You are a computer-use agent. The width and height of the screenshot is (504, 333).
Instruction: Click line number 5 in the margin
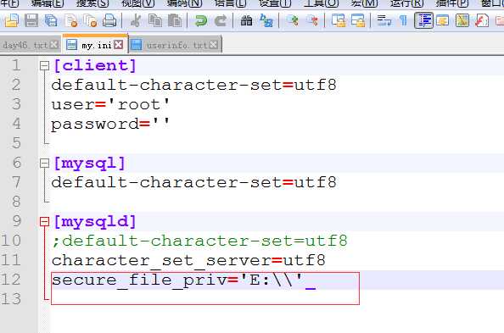[16, 143]
